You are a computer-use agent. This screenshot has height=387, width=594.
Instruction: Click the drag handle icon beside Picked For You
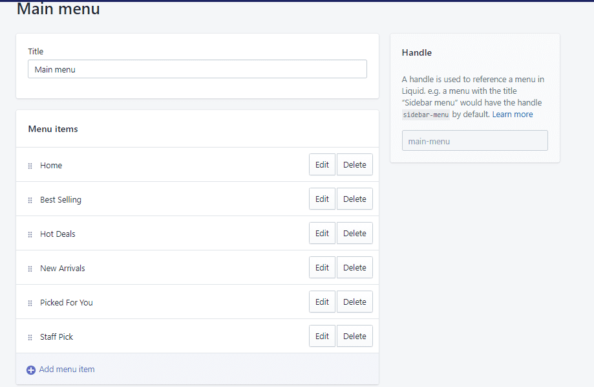[x=30, y=303]
